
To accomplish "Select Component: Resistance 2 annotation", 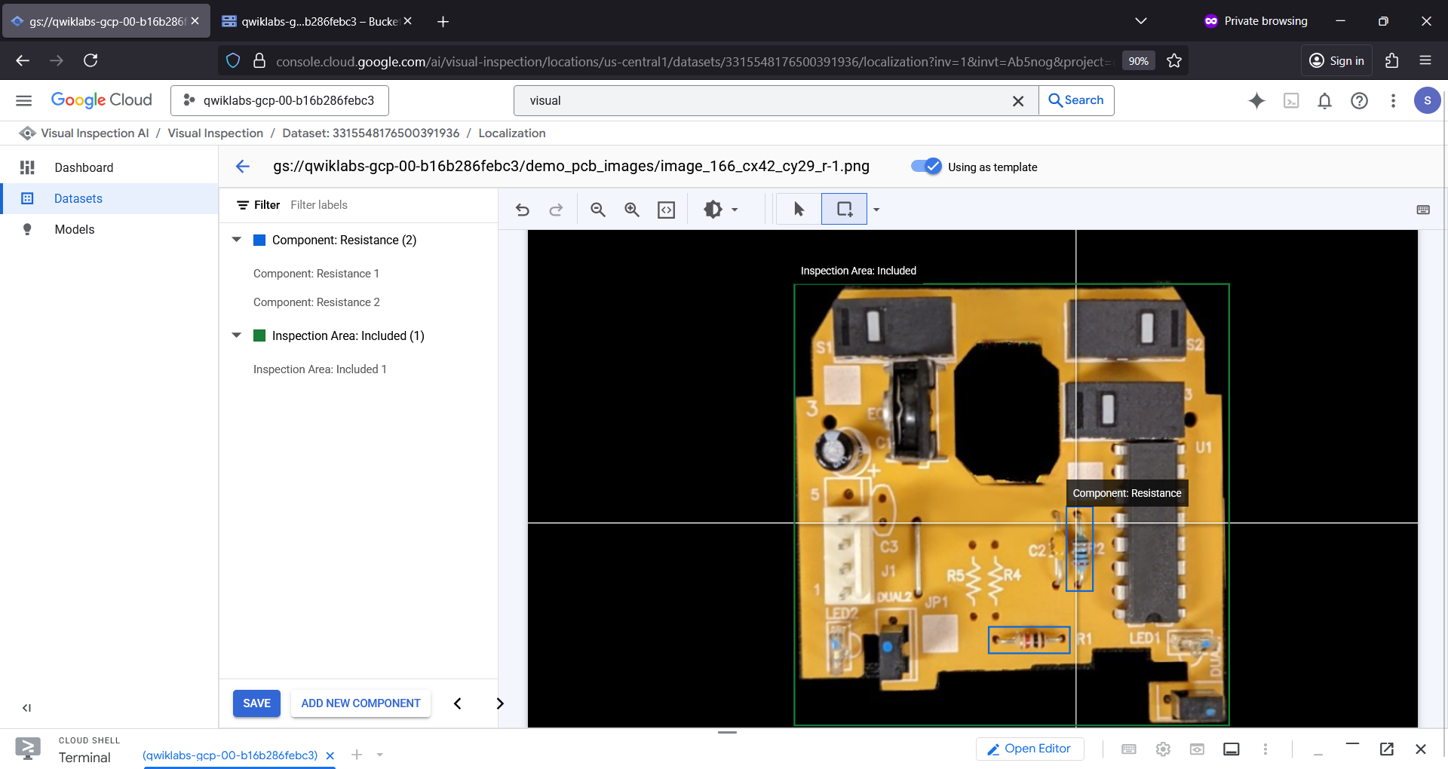I will point(317,302).
